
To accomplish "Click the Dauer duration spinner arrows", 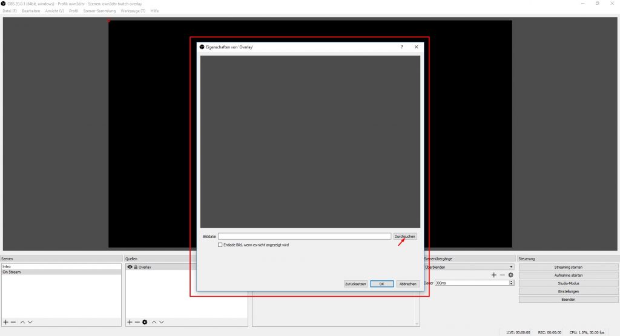I will pos(512,283).
